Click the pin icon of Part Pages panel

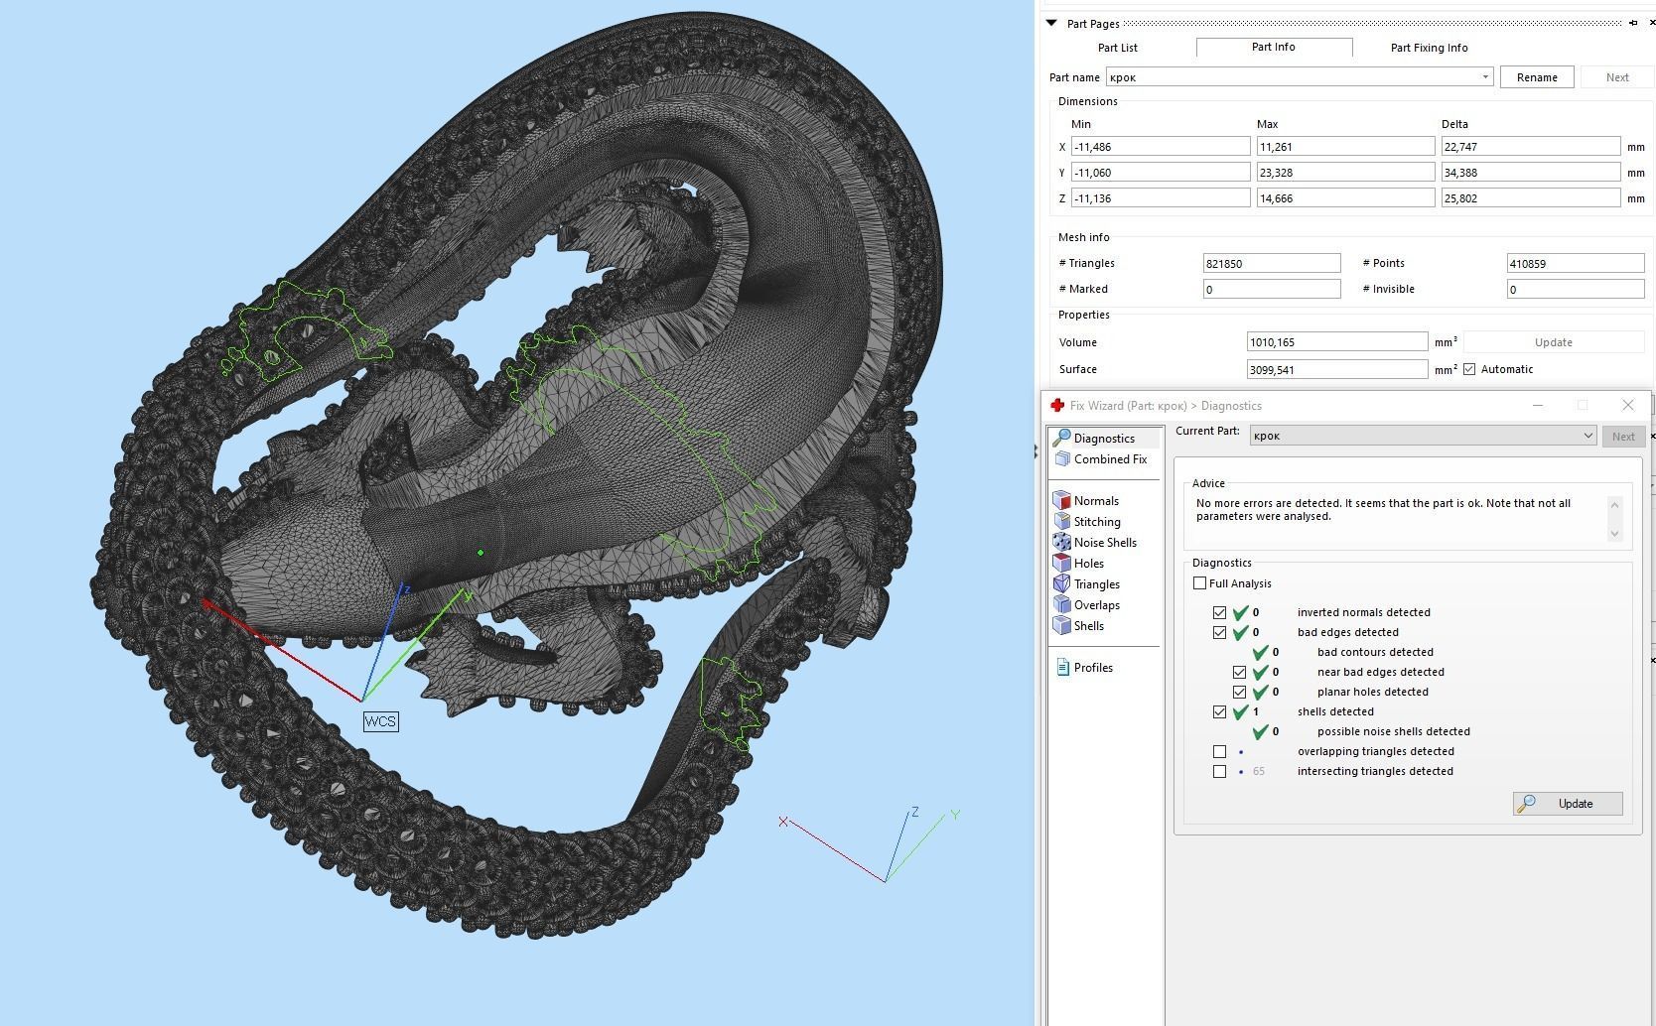[1633, 23]
